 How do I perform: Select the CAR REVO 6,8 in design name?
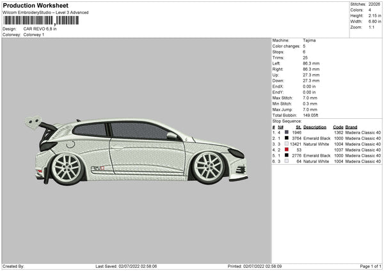(40, 29)
